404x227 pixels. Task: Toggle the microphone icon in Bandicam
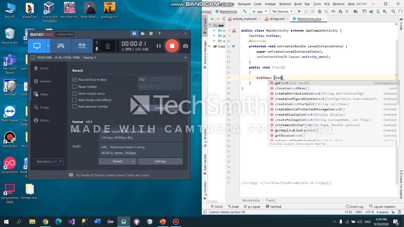point(97,49)
